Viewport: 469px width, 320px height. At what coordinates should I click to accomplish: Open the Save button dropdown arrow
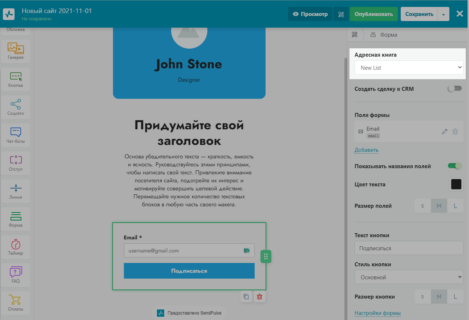[x=443, y=15]
